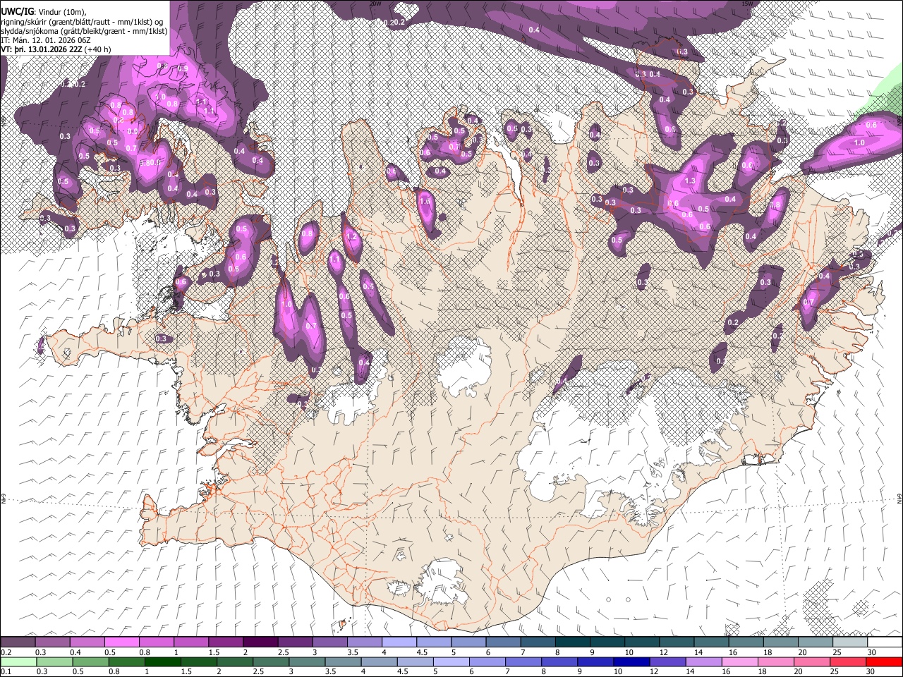
Task: Click the lower legend label '0.1'
Action: (x=6, y=671)
